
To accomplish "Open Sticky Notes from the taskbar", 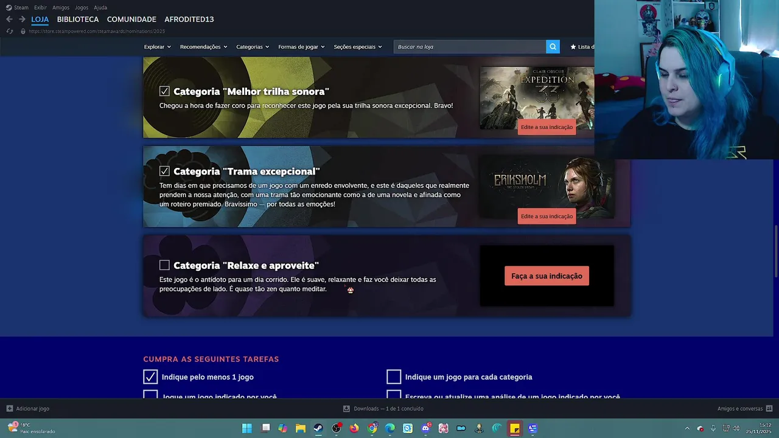I will coord(515,428).
